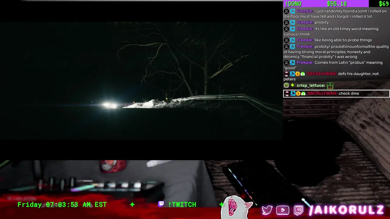
Task: Click the gold 1 badge on the "defs his daughter" message
Action: pyautogui.click(x=297, y=74)
